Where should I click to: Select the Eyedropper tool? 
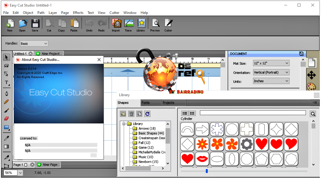click(7, 138)
